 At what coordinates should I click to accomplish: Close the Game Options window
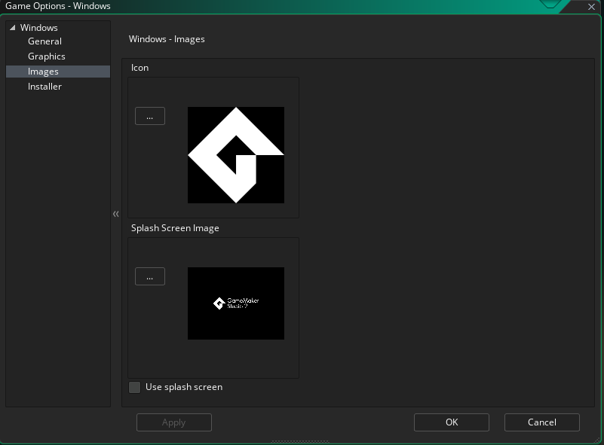pyautogui.click(x=591, y=7)
